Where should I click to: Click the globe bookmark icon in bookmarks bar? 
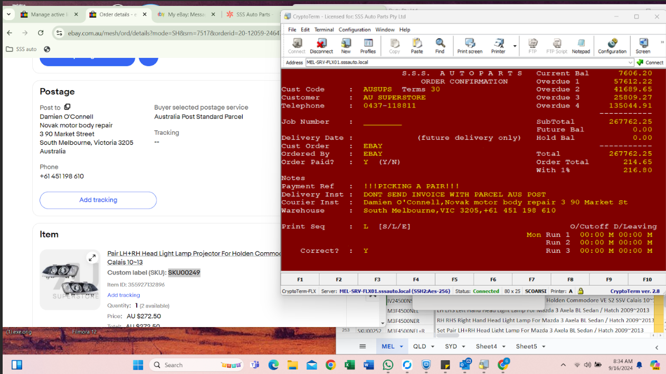coord(47,49)
